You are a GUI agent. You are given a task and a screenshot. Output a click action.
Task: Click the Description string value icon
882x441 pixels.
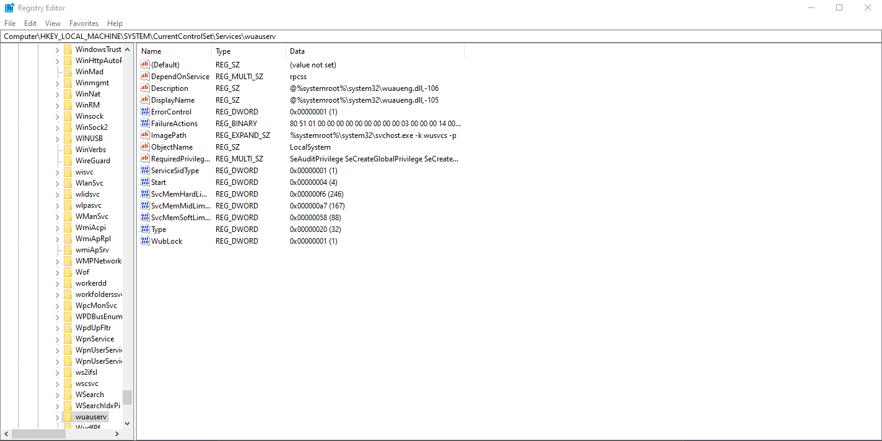(145, 88)
